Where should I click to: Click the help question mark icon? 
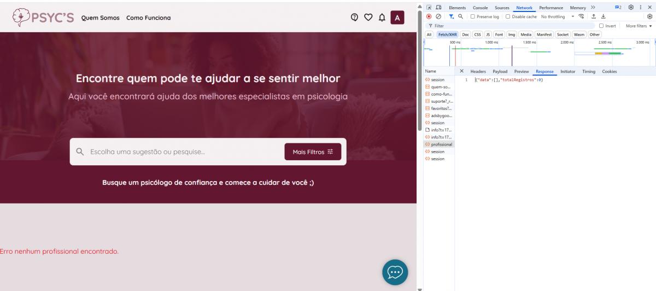pyautogui.click(x=354, y=18)
